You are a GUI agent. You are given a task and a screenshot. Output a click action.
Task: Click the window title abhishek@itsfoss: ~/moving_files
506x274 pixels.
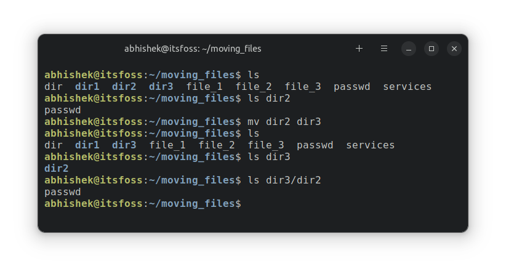(x=197, y=49)
